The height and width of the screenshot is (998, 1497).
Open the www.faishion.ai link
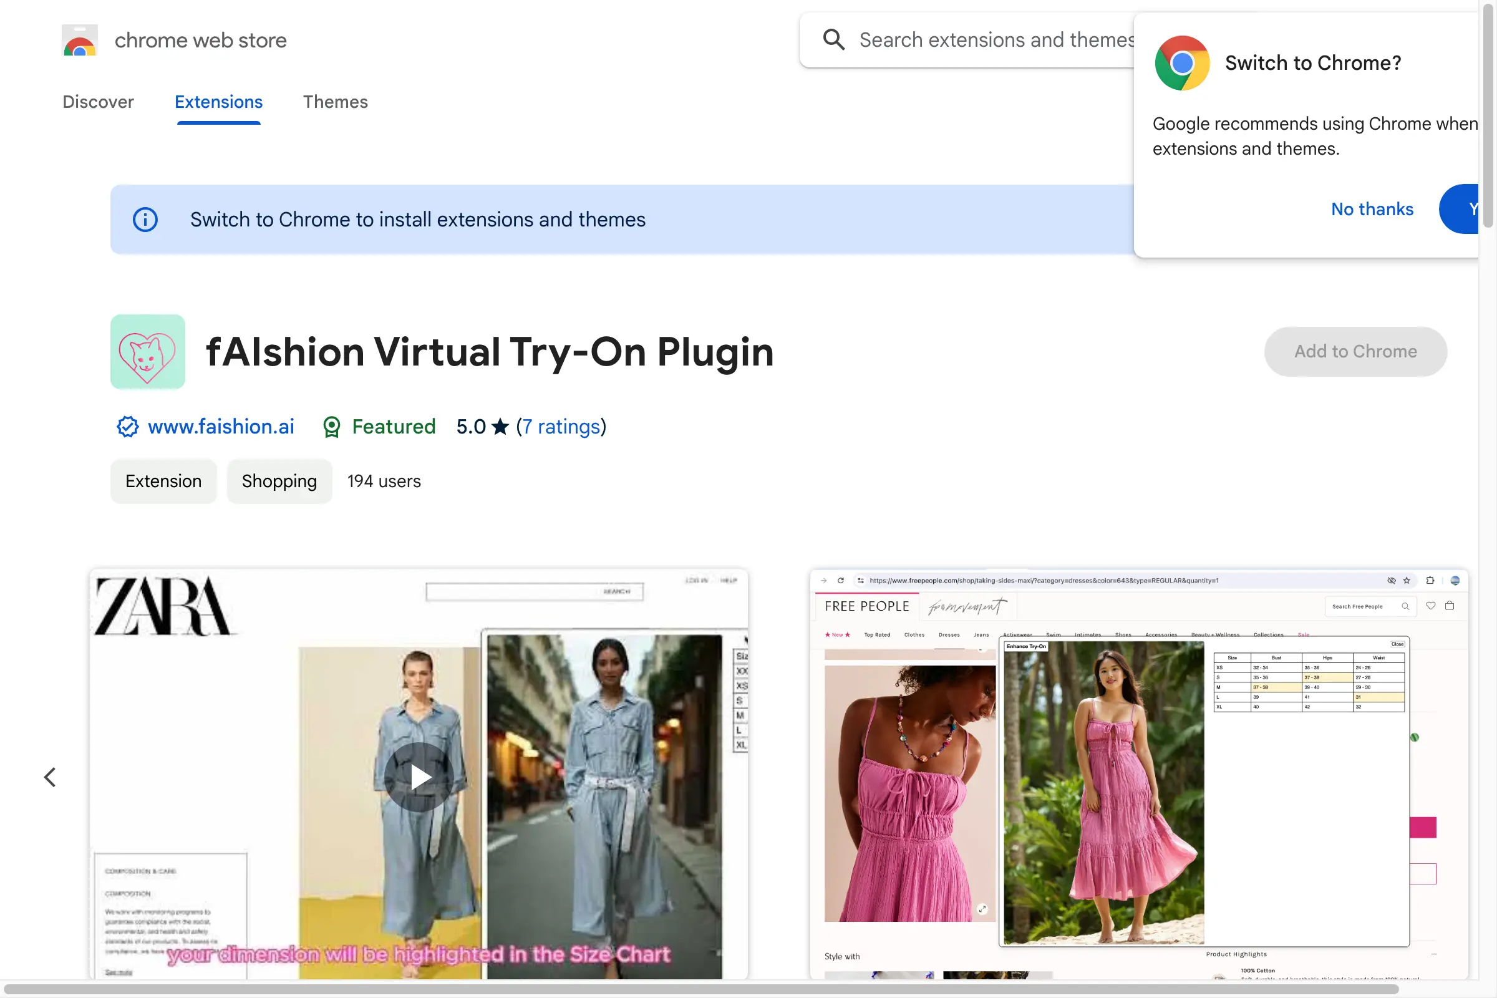(x=220, y=427)
